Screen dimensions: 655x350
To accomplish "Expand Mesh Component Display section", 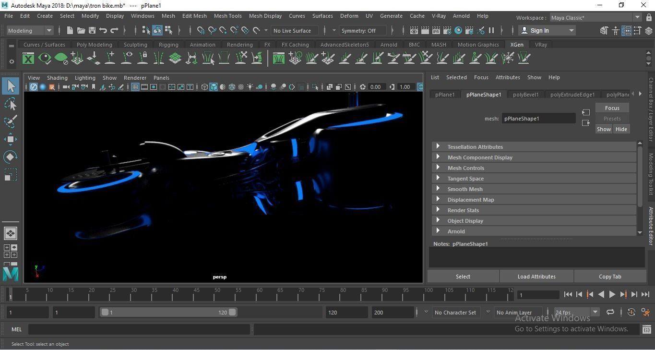I will coord(534,157).
